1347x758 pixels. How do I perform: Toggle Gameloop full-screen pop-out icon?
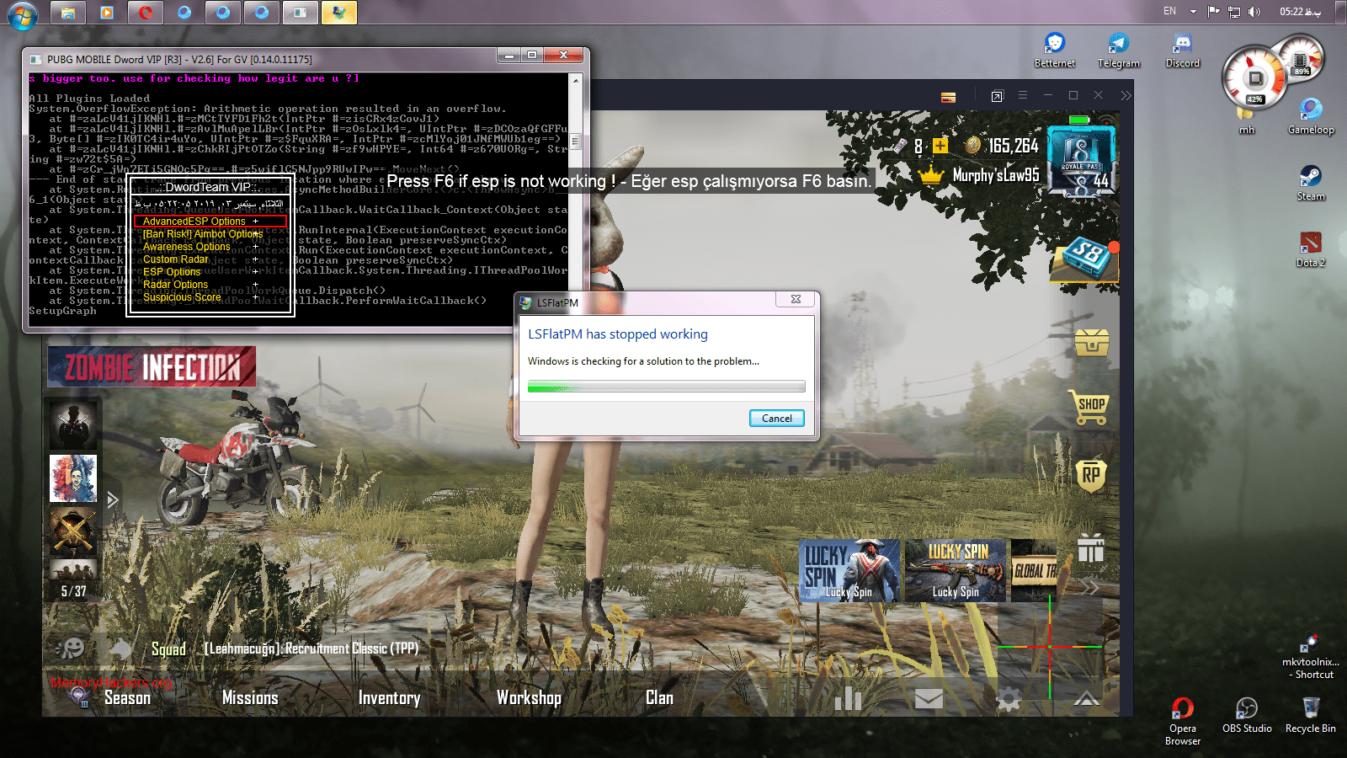(x=997, y=96)
